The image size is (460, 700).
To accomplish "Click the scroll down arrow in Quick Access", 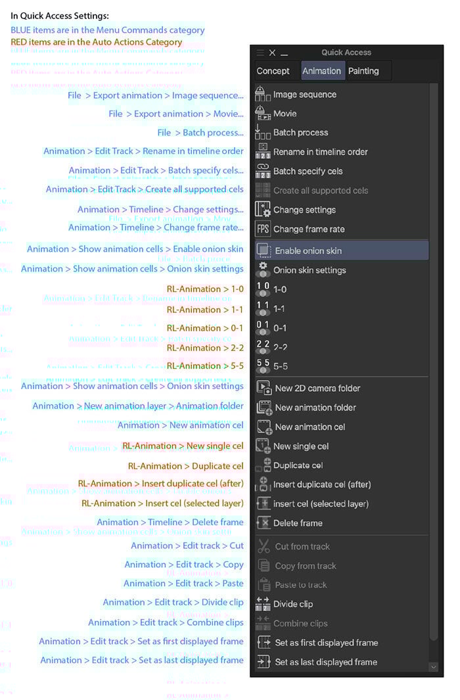I will 433,667.
